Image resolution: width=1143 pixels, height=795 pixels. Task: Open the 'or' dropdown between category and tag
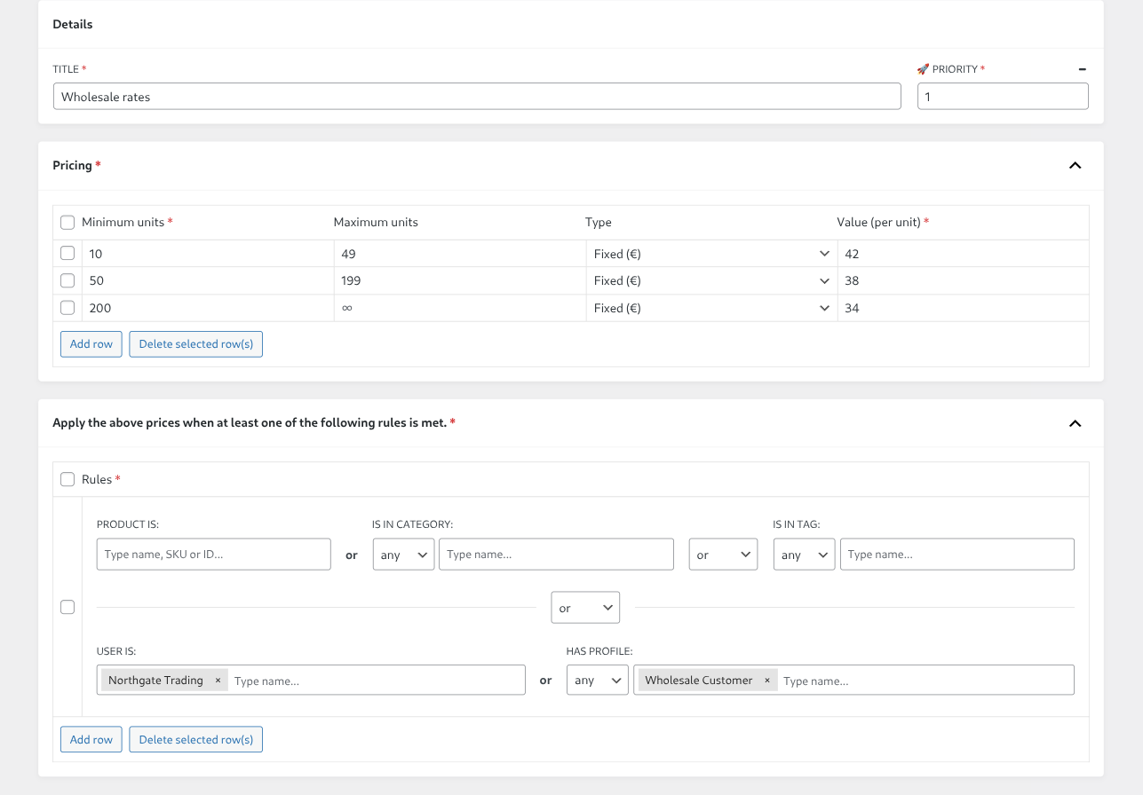[723, 555]
